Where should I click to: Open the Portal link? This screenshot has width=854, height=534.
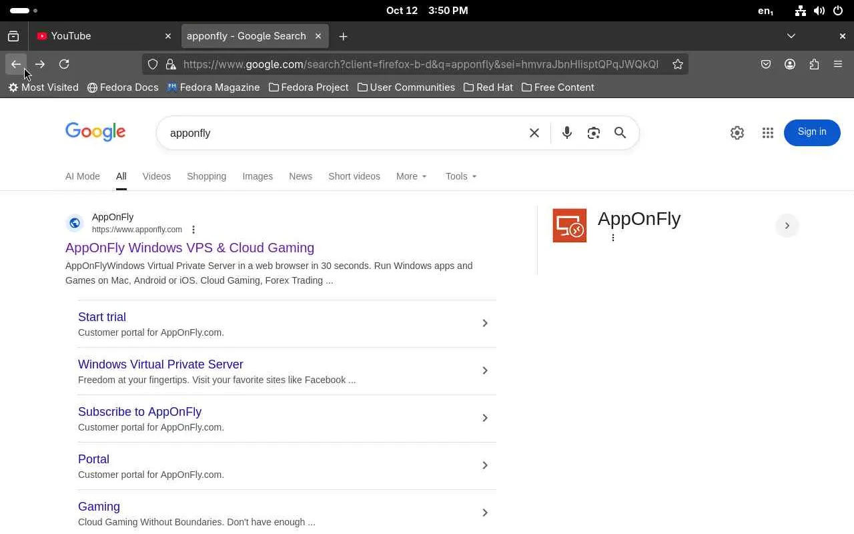[93, 459]
